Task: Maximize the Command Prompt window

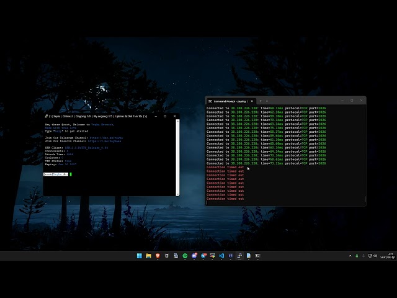Action: (352, 101)
